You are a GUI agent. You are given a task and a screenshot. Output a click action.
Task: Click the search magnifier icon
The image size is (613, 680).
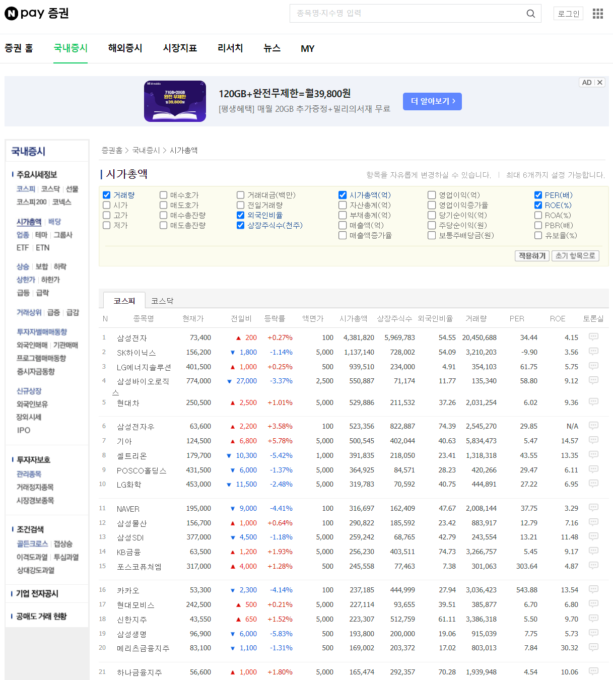tap(530, 14)
